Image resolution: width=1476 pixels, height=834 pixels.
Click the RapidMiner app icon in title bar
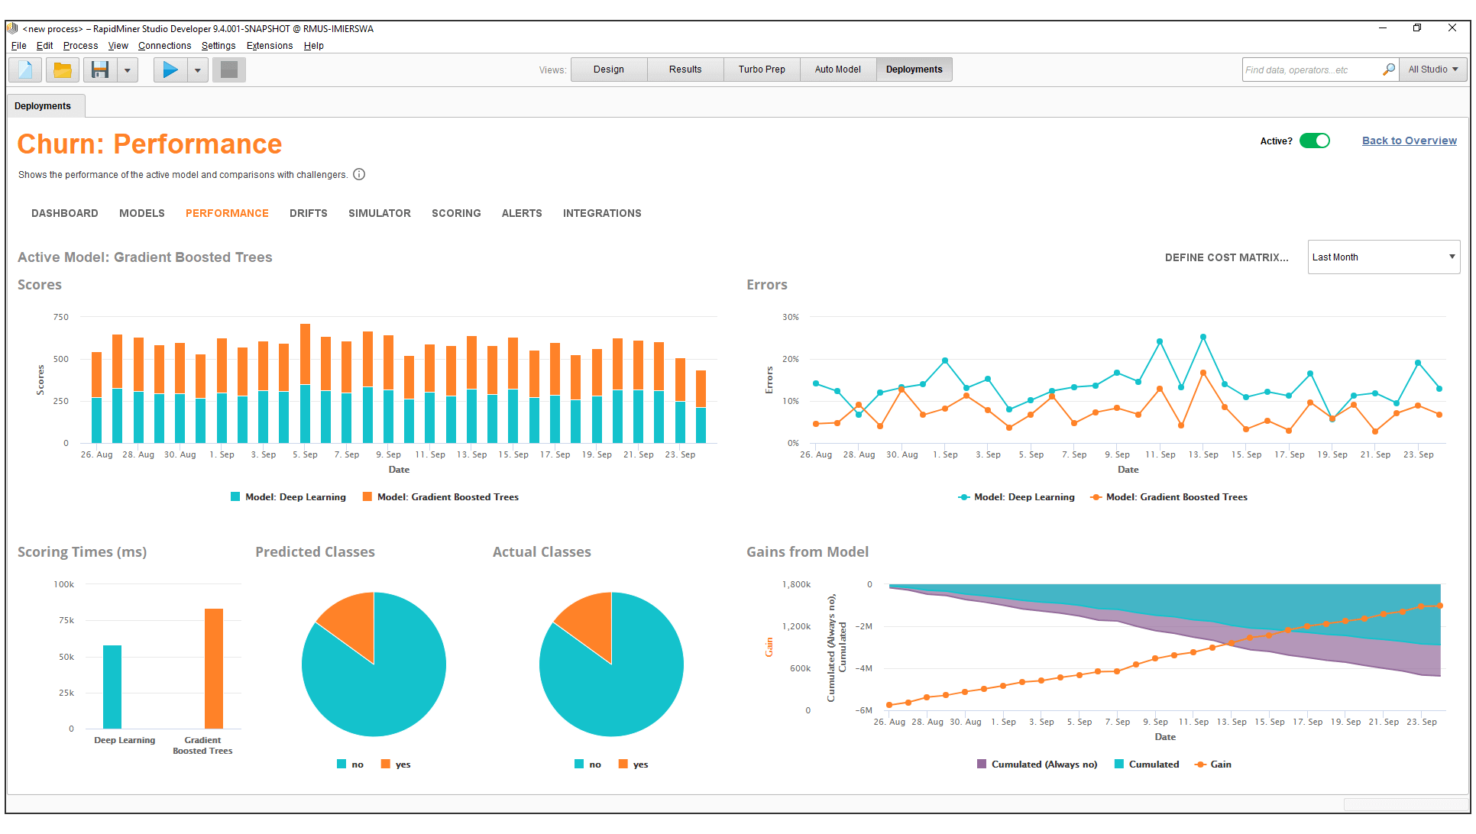pyautogui.click(x=12, y=28)
